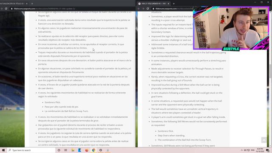The height and width of the screenshot is (153, 272).
Task: Click 'En raras ocasiones, al solicitar un centro' bullet
Action: coord(81,46)
